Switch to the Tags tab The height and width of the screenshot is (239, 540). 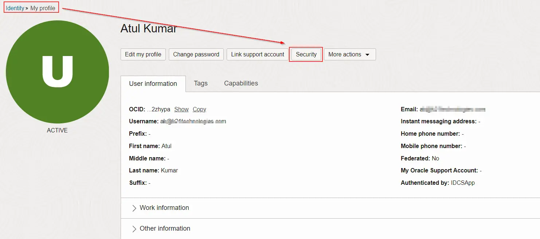coord(200,83)
